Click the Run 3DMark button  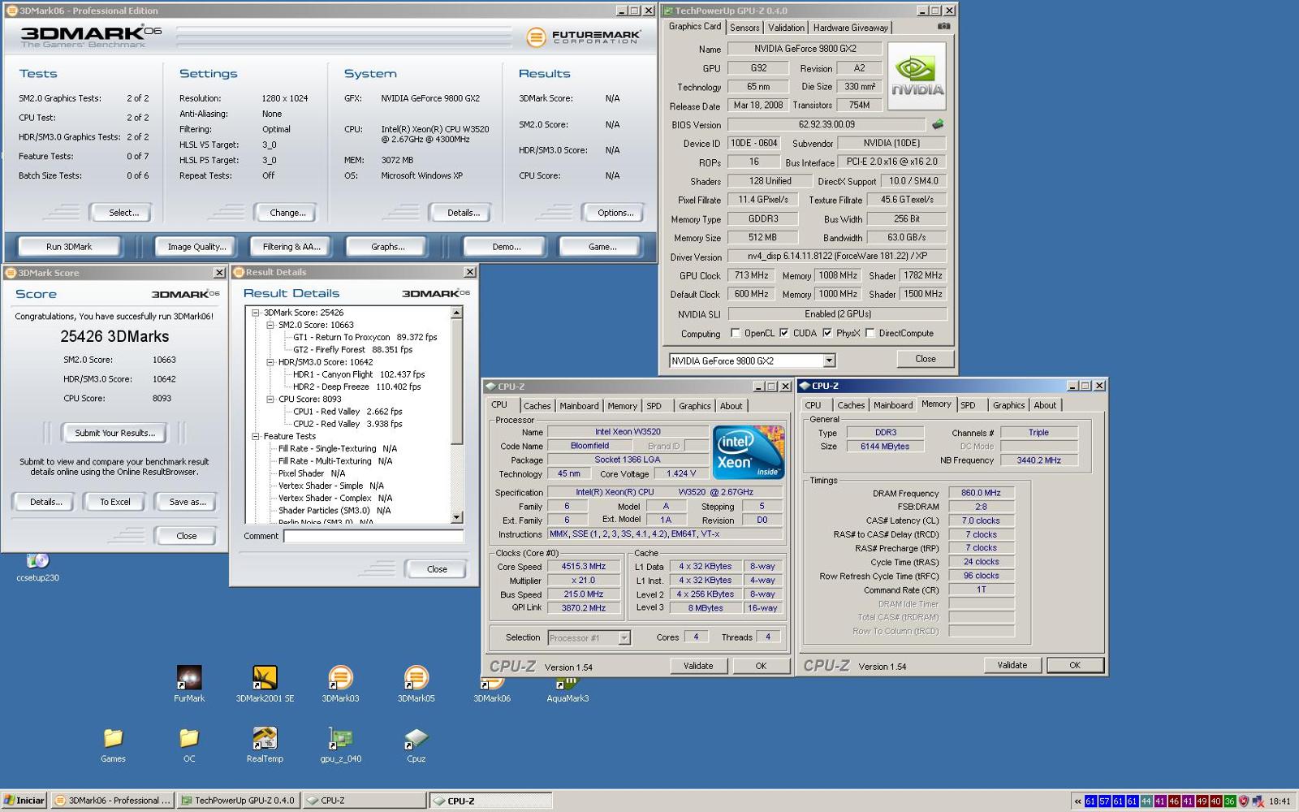tap(69, 247)
